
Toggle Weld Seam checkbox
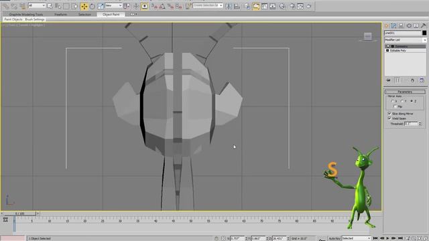tap(389, 118)
